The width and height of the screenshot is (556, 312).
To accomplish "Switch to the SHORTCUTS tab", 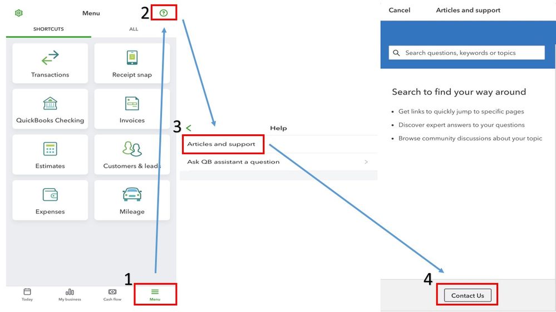I will [48, 29].
